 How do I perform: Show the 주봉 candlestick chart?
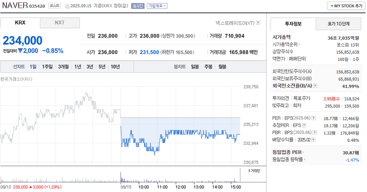point(208,66)
